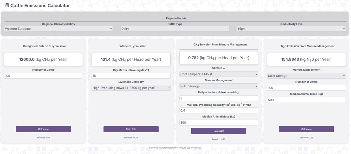Click Number of Cattle field in Categorical Enteric panel
The width and height of the screenshot is (351, 154).
click(44, 76)
